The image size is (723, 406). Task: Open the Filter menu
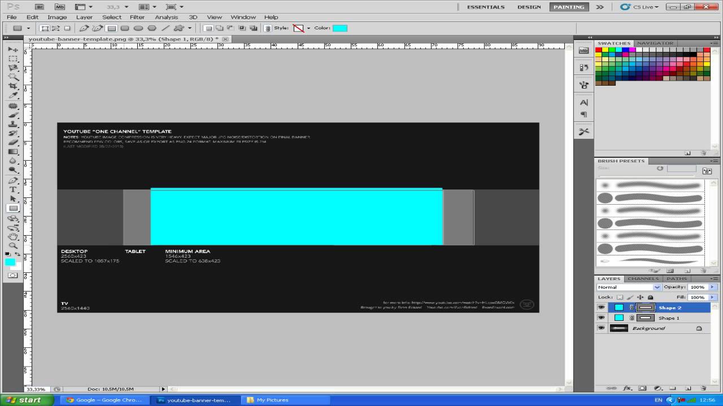pos(137,17)
